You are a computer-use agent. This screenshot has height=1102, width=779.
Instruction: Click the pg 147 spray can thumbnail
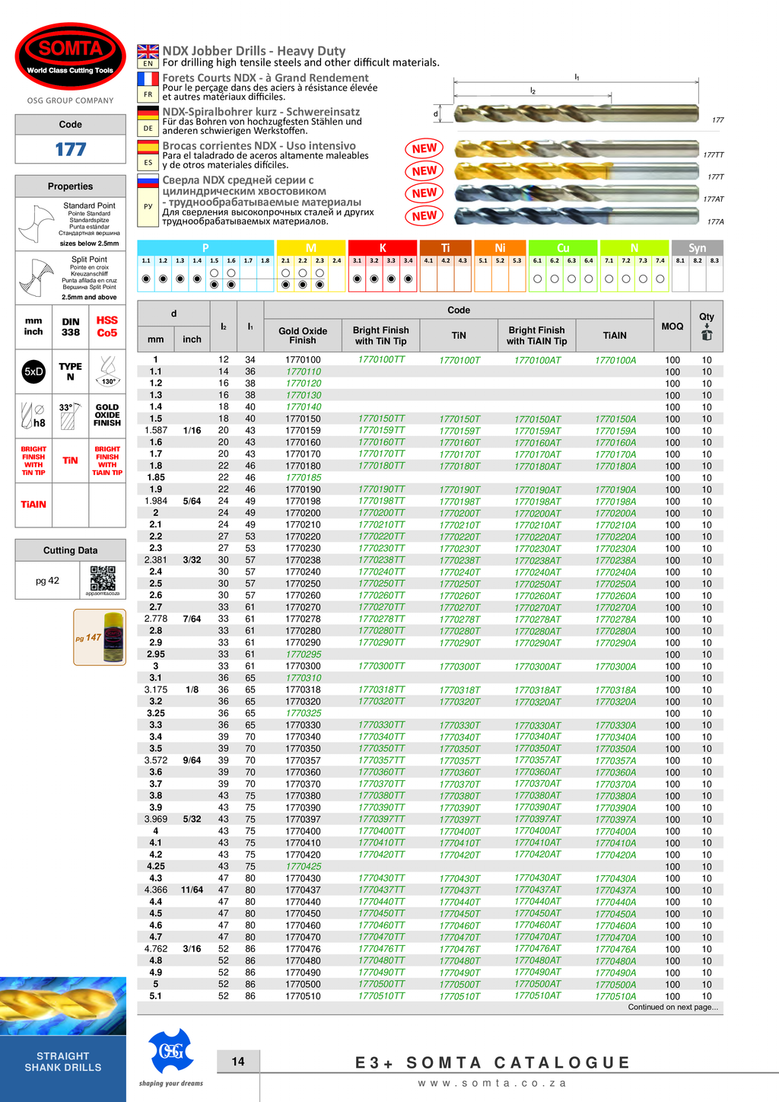[100, 637]
